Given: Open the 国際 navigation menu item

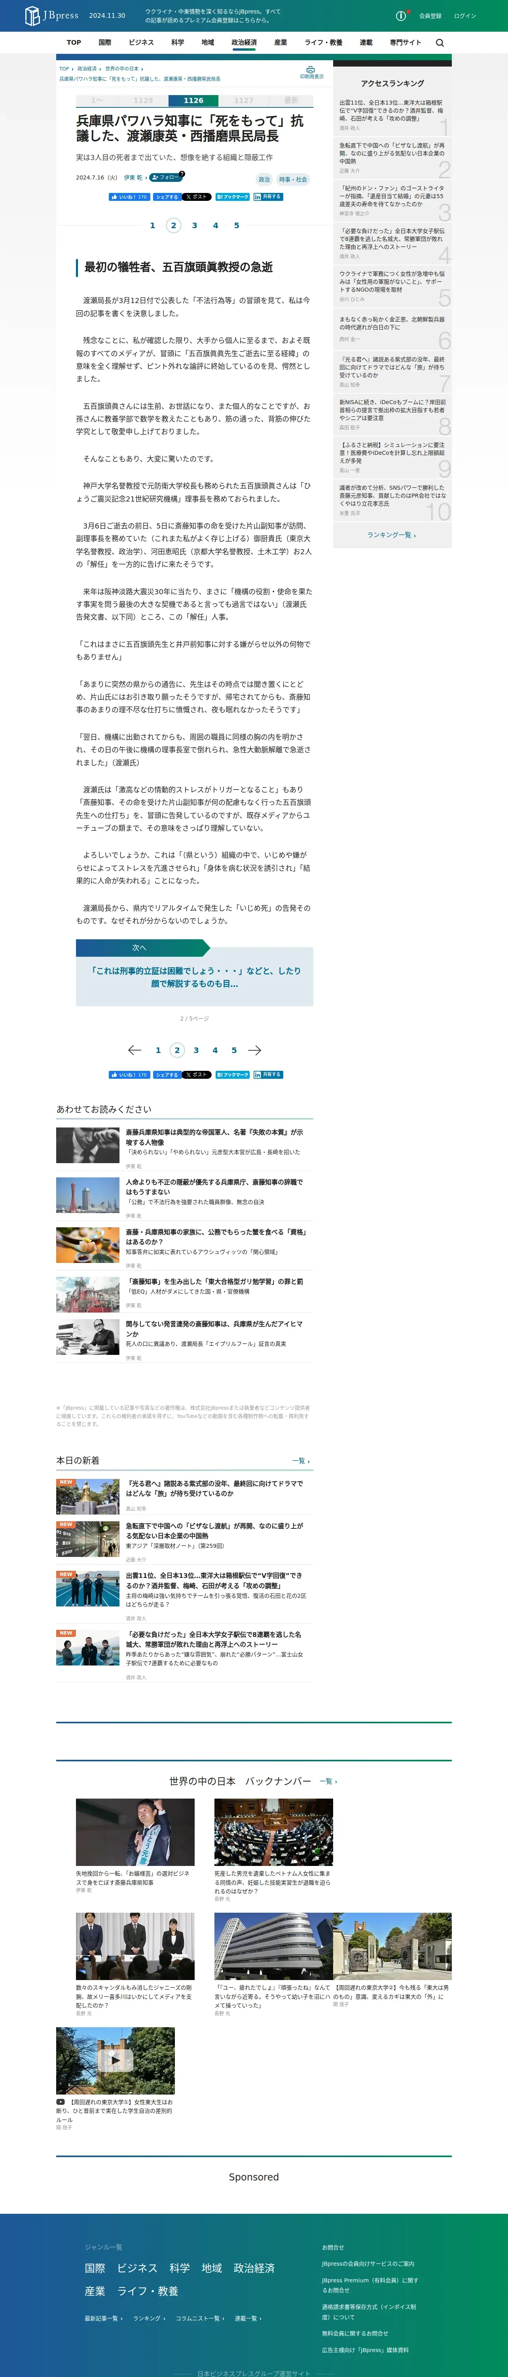Looking at the screenshot, I should (x=105, y=42).
